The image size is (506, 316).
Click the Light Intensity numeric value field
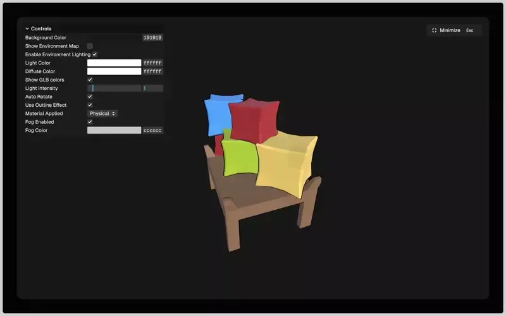152,88
